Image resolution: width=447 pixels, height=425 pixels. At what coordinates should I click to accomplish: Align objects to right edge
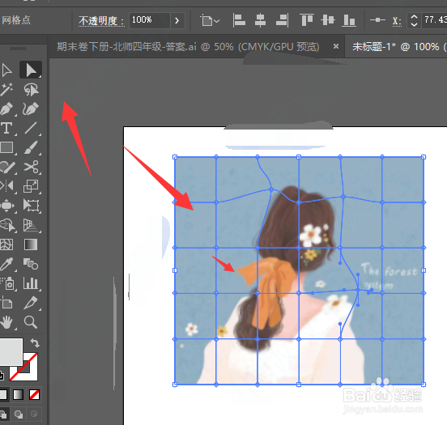(283, 20)
